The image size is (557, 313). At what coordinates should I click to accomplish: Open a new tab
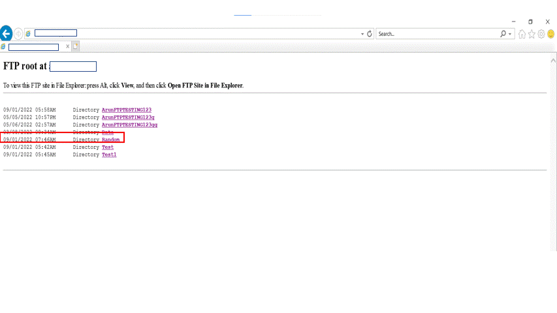[x=76, y=46]
